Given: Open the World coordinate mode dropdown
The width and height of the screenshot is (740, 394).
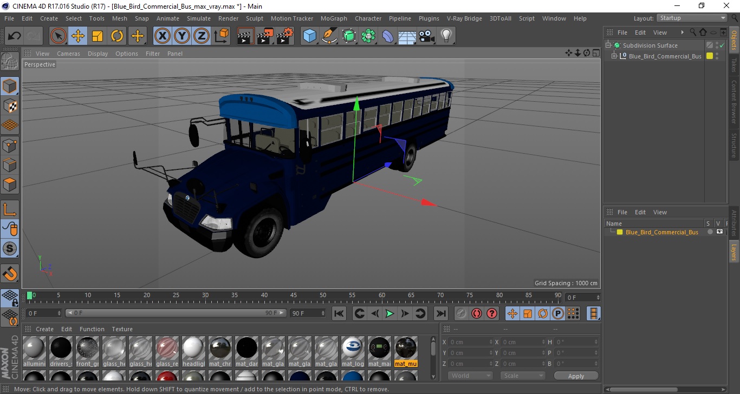Looking at the screenshot, I should [x=470, y=376].
